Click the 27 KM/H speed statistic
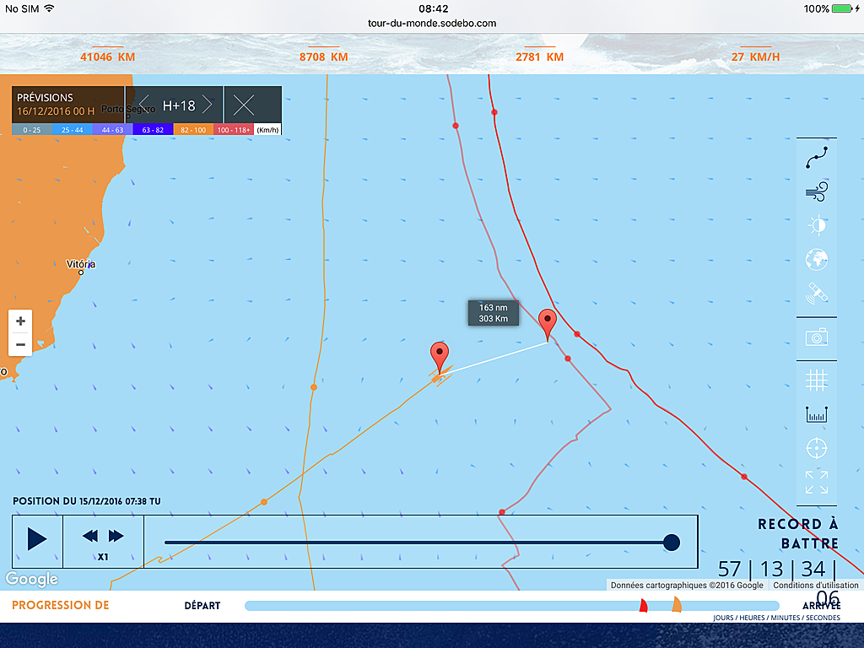Viewport: 864px width, 648px height. (755, 57)
